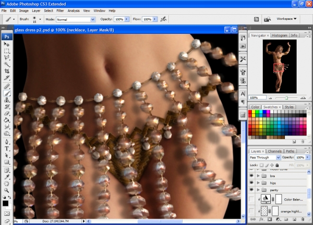The width and height of the screenshot is (313, 225).
Task: Select the Clone Stamp tool
Action: point(7,100)
